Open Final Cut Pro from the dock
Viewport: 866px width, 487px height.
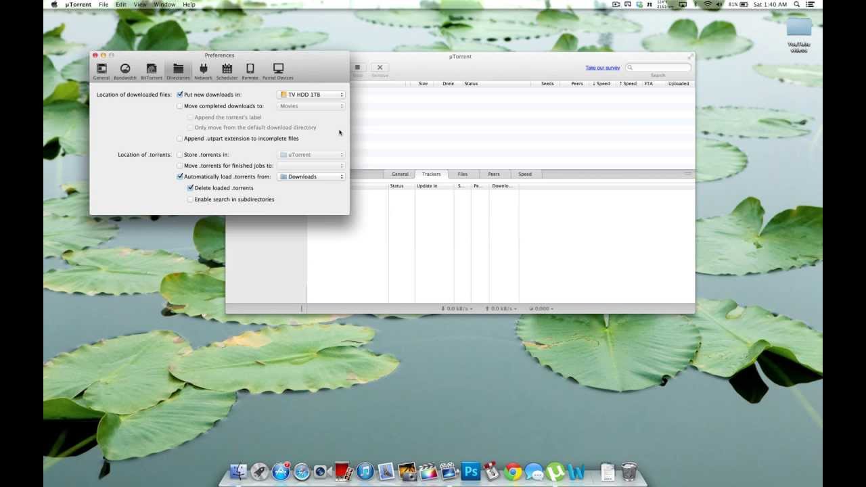428,471
